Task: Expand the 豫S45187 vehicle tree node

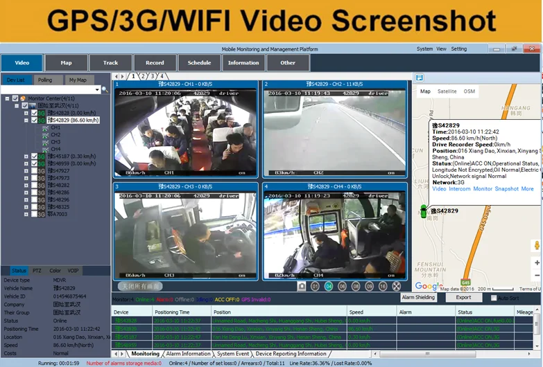Action: click(x=26, y=156)
